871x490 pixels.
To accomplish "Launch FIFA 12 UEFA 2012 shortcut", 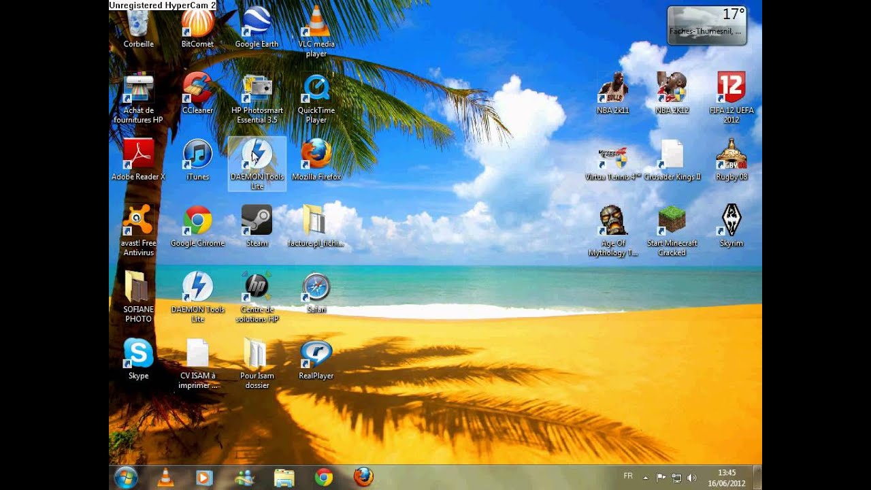I will 731,97.
